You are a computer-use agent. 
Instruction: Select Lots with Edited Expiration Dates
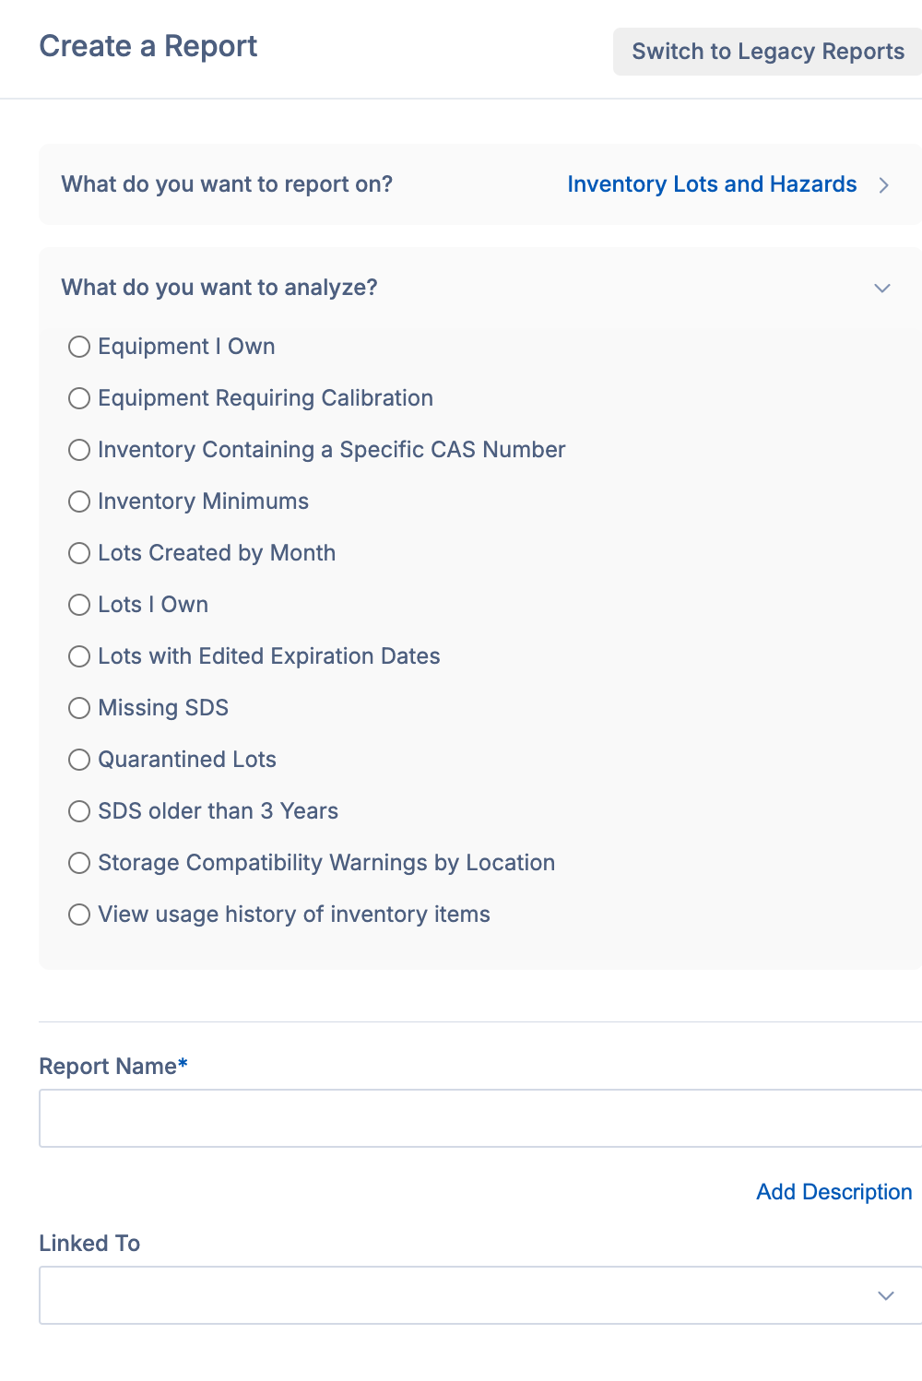pos(79,656)
